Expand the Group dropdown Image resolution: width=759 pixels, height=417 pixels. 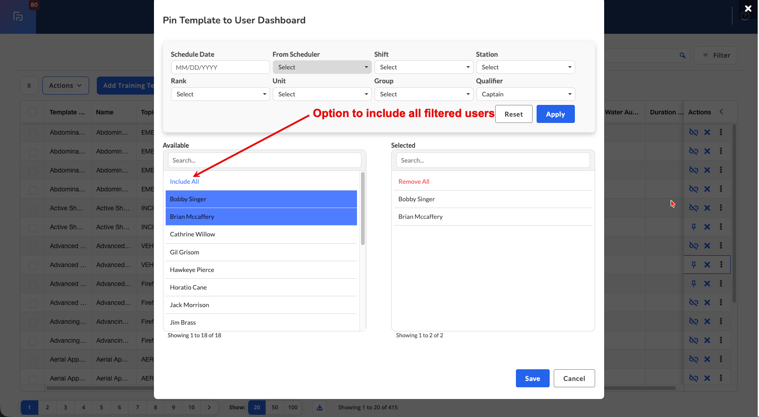[424, 94]
